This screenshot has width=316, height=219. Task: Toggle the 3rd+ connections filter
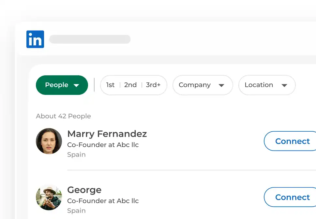[x=153, y=85]
